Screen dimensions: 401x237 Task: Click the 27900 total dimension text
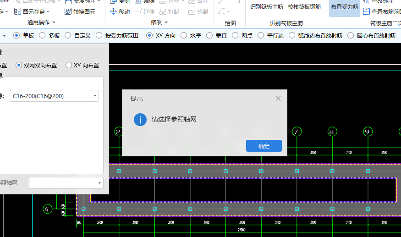pyautogui.click(x=242, y=230)
